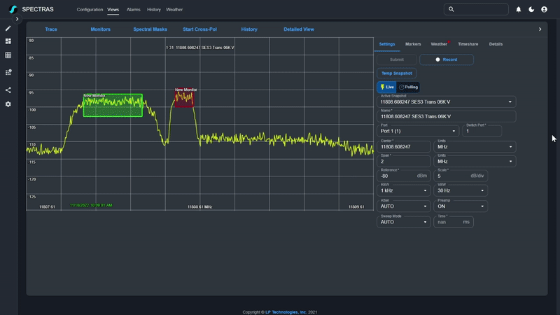Click the Trace toolbar link
560x315 pixels.
[x=51, y=29]
